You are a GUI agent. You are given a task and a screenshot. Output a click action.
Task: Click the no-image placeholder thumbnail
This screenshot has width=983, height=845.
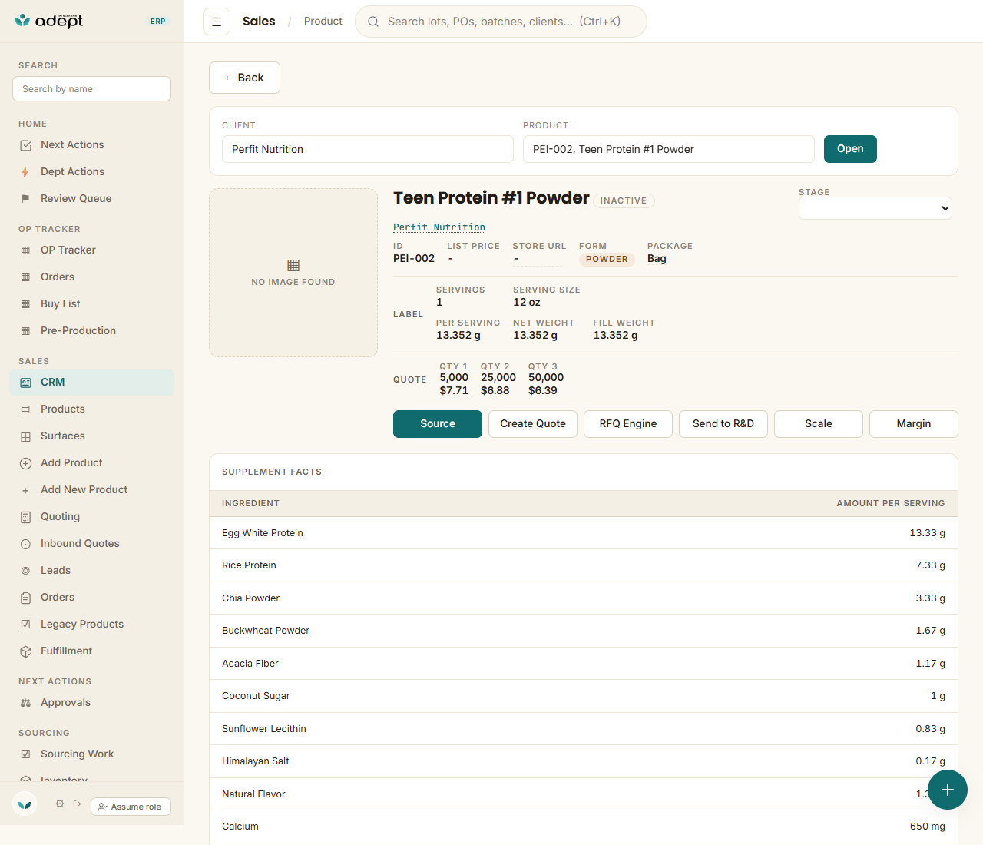point(293,273)
